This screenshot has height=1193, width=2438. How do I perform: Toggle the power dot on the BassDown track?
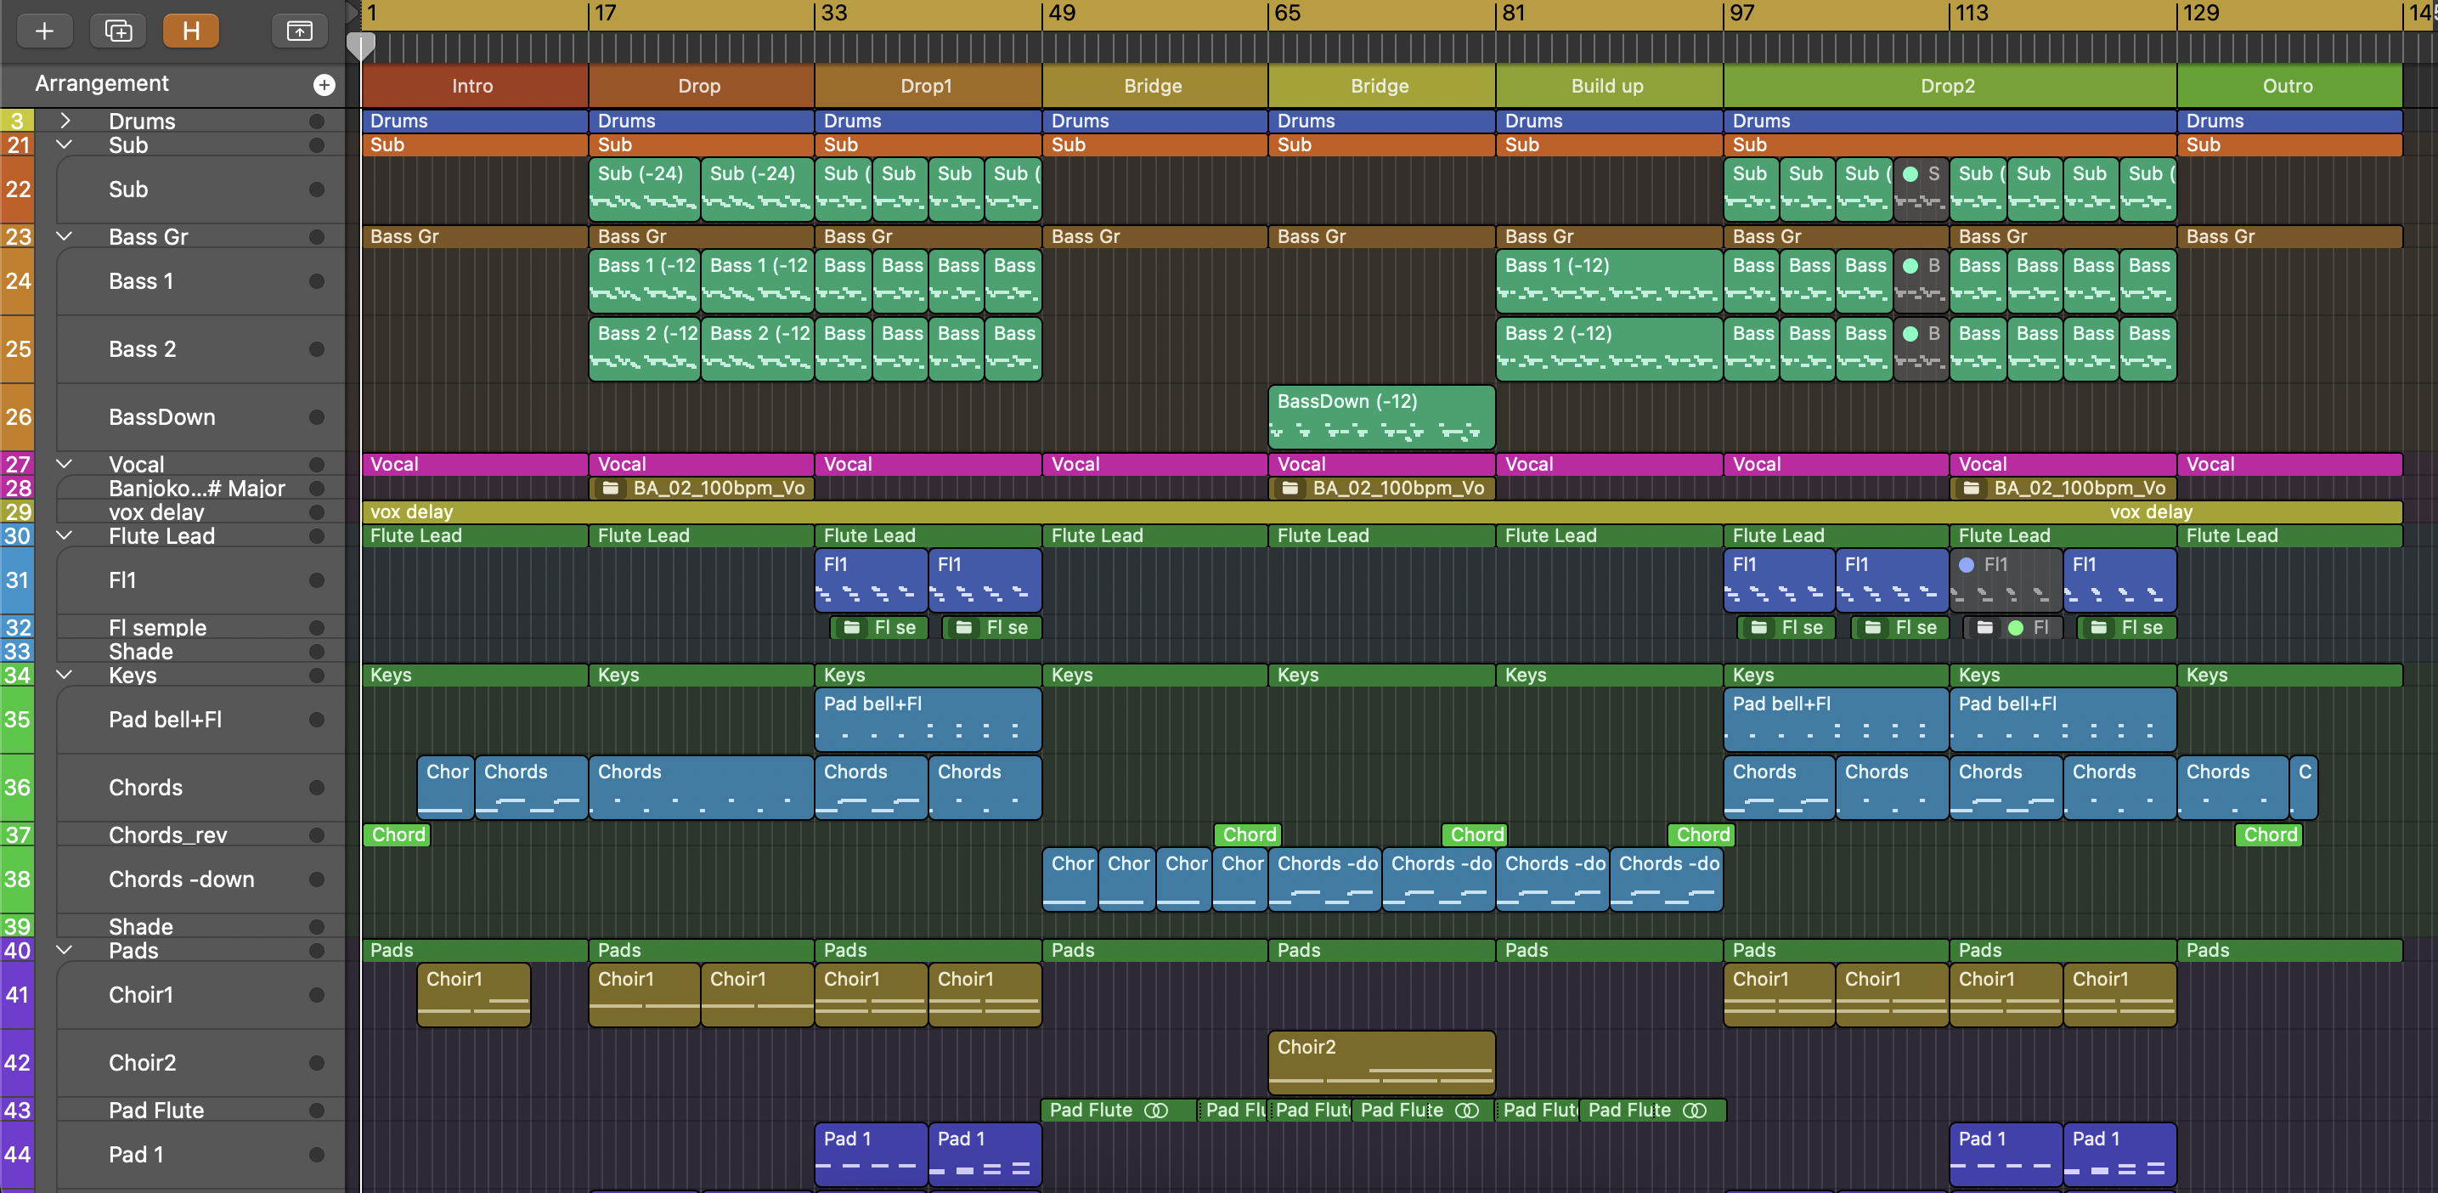(x=316, y=417)
